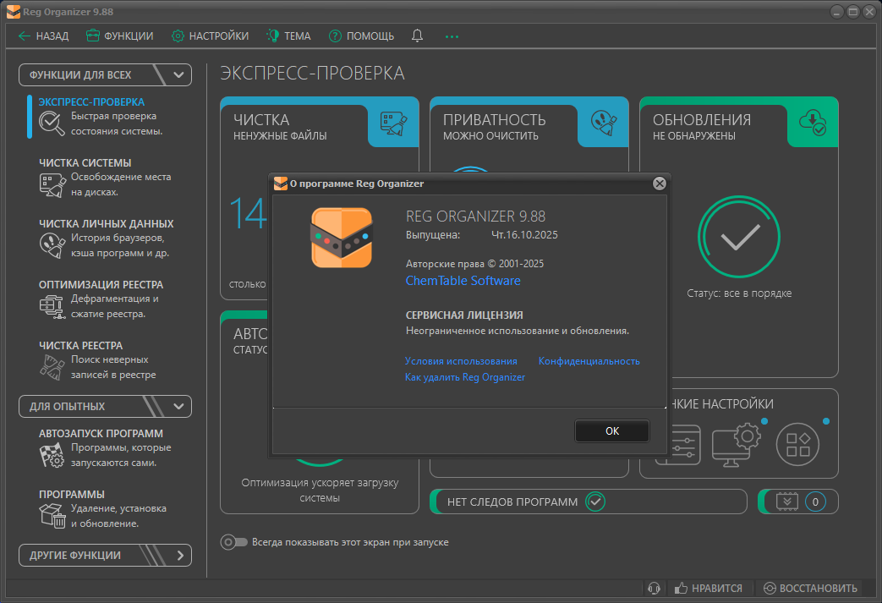The image size is (882, 603).
Task: Close the About Reg Organizer dialog
Action: tap(660, 184)
